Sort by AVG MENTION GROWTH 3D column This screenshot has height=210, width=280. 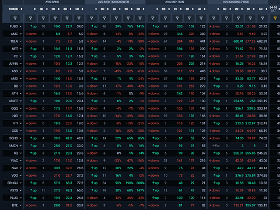132,9
